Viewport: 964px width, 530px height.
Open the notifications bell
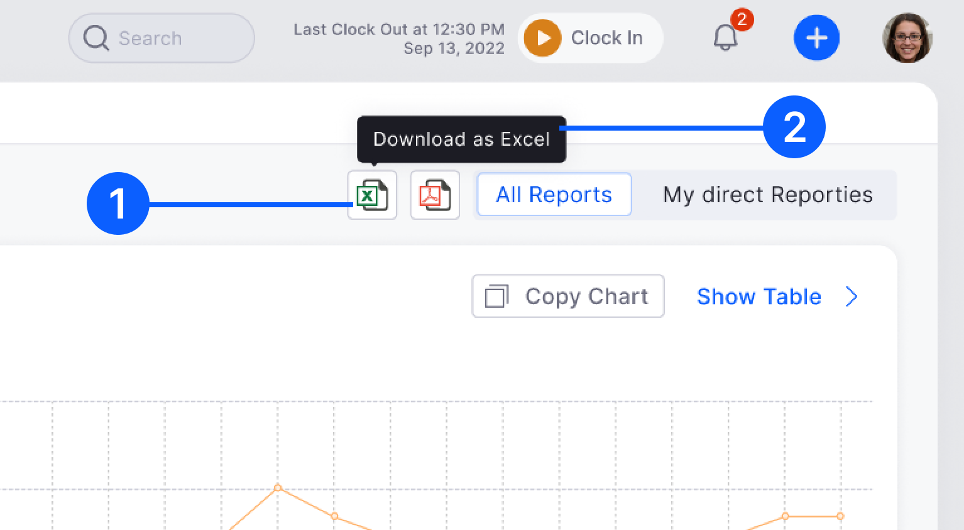[726, 38]
